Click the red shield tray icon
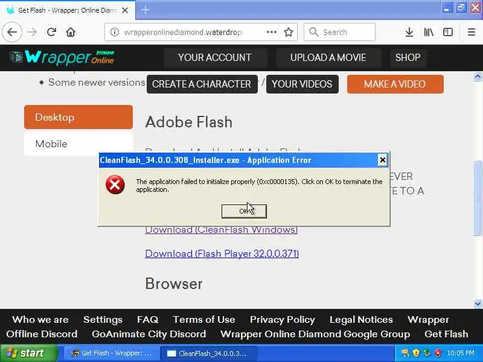This screenshot has width=483, height=362. coord(438,353)
